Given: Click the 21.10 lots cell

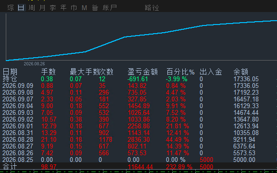Looking at the screenshot, I should tap(49, 139).
